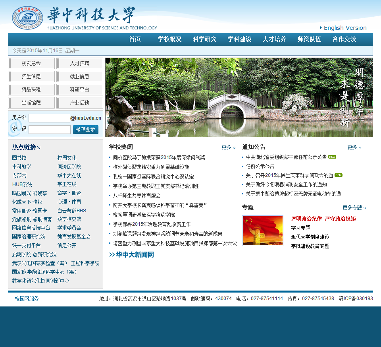Image resolution: width=381 pixels, height=347 pixels.
Task: Open 内部网 link
Action: coord(19,175)
